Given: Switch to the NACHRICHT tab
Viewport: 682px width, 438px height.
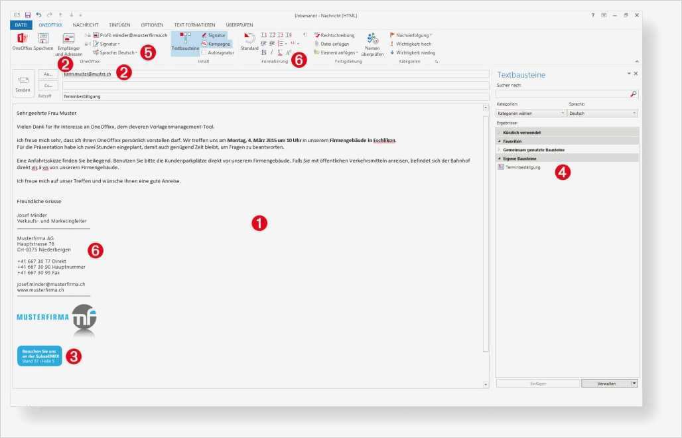Looking at the screenshot, I should (x=86, y=25).
